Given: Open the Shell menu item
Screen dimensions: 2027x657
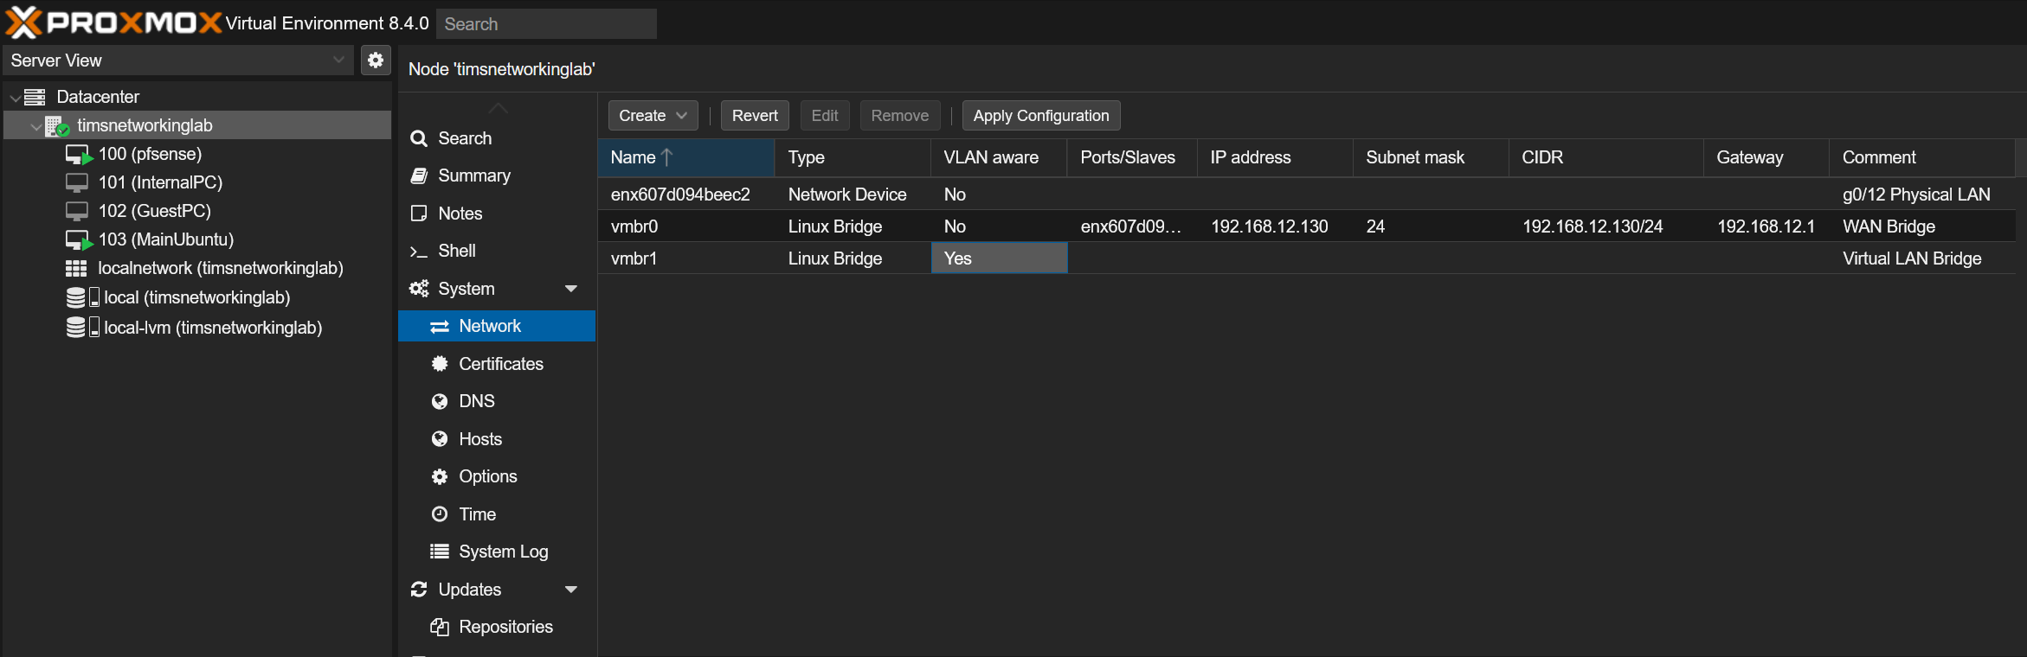Looking at the screenshot, I should click(x=497, y=251).
